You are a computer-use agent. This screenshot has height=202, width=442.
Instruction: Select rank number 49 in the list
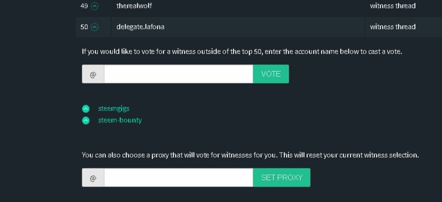tap(84, 6)
